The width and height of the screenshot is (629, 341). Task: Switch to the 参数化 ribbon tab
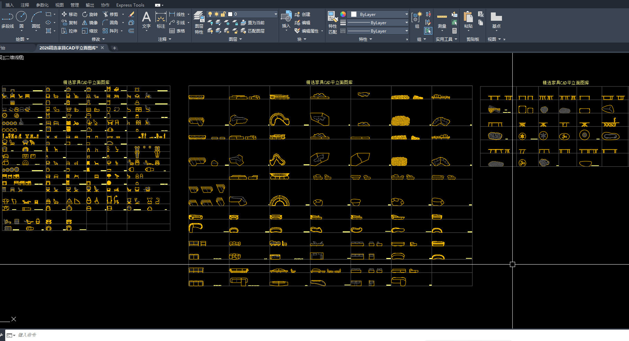(42, 5)
